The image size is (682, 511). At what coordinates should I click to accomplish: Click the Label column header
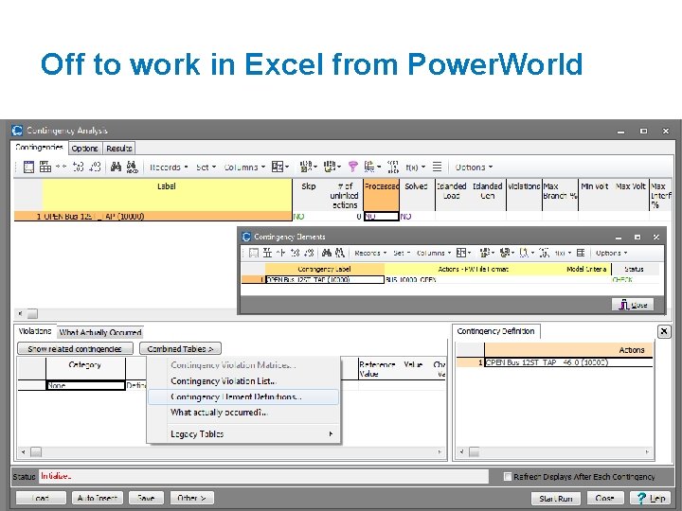(x=167, y=195)
